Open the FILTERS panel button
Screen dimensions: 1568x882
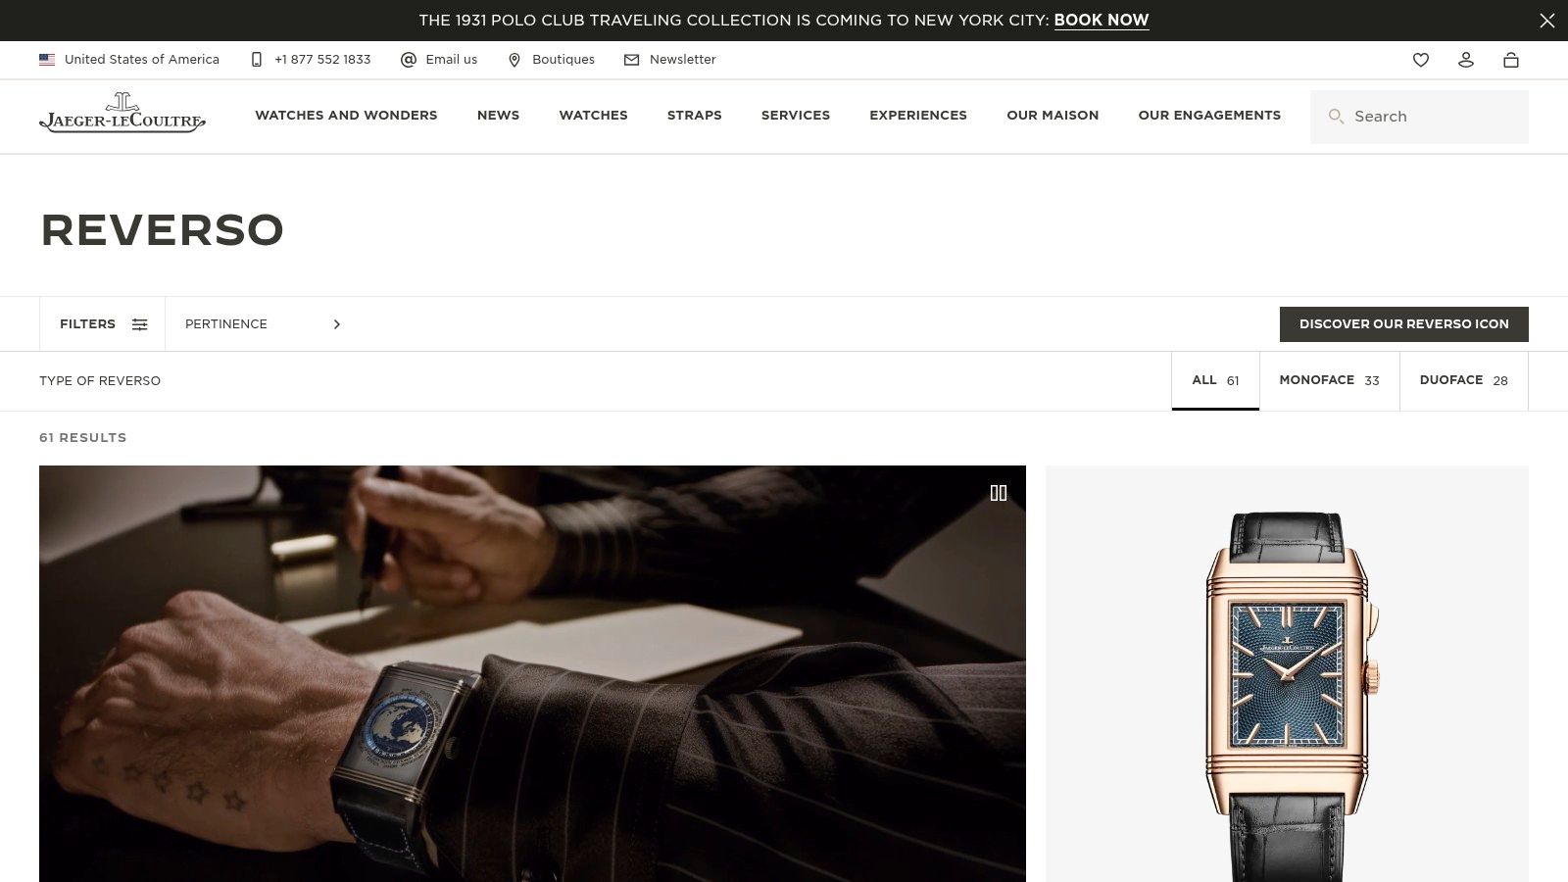pos(103,324)
